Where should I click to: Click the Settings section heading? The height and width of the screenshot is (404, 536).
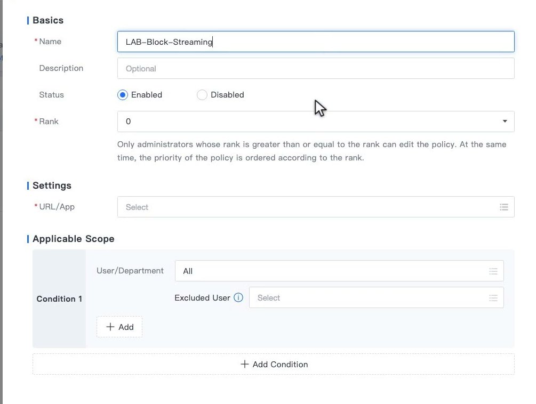(52, 185)
